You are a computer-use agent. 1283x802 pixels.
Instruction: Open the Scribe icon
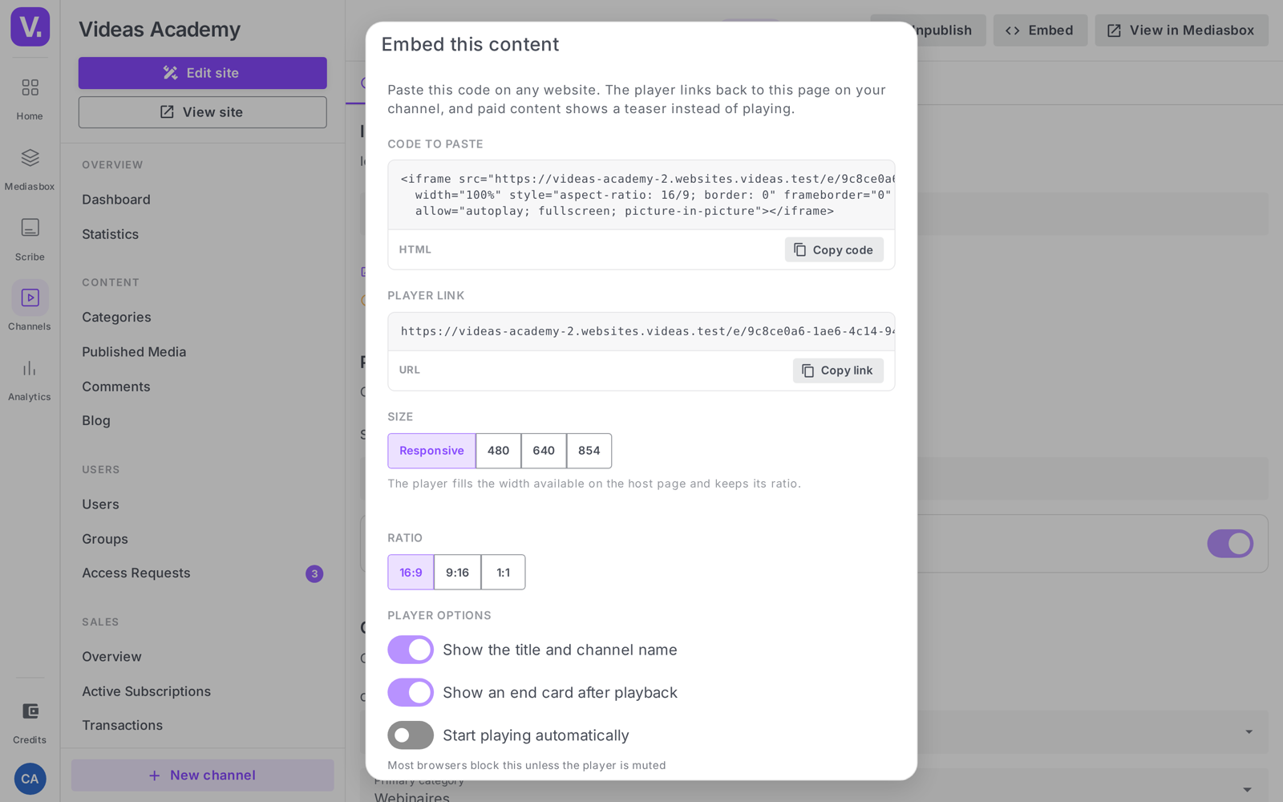[30, 228]
